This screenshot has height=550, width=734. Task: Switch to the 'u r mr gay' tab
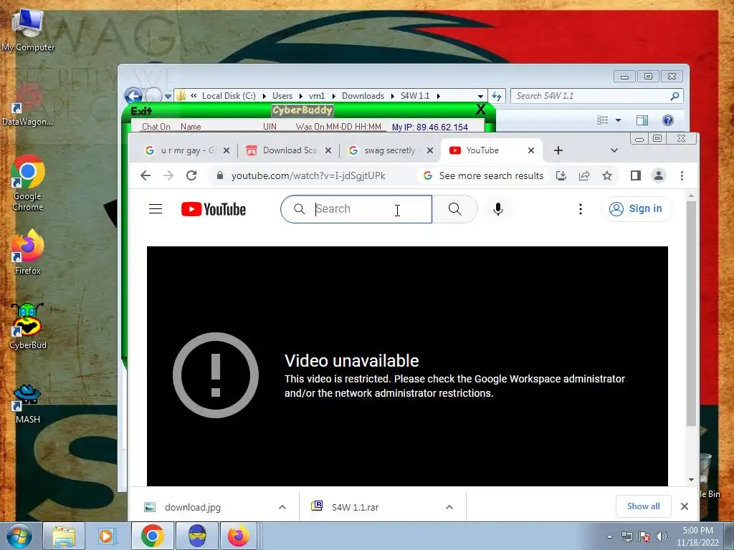click(180, 150)
